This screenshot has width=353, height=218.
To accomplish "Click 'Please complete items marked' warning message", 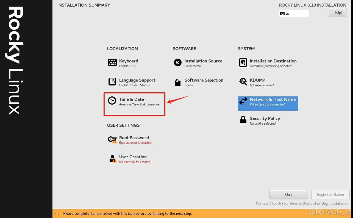I will 127,213.
